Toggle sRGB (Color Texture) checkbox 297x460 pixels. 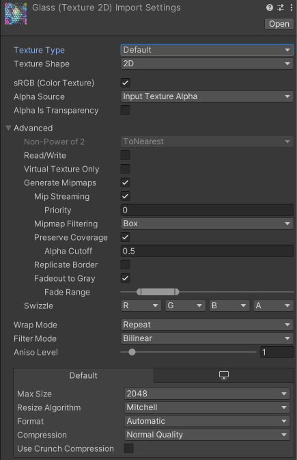coord(125,83)
